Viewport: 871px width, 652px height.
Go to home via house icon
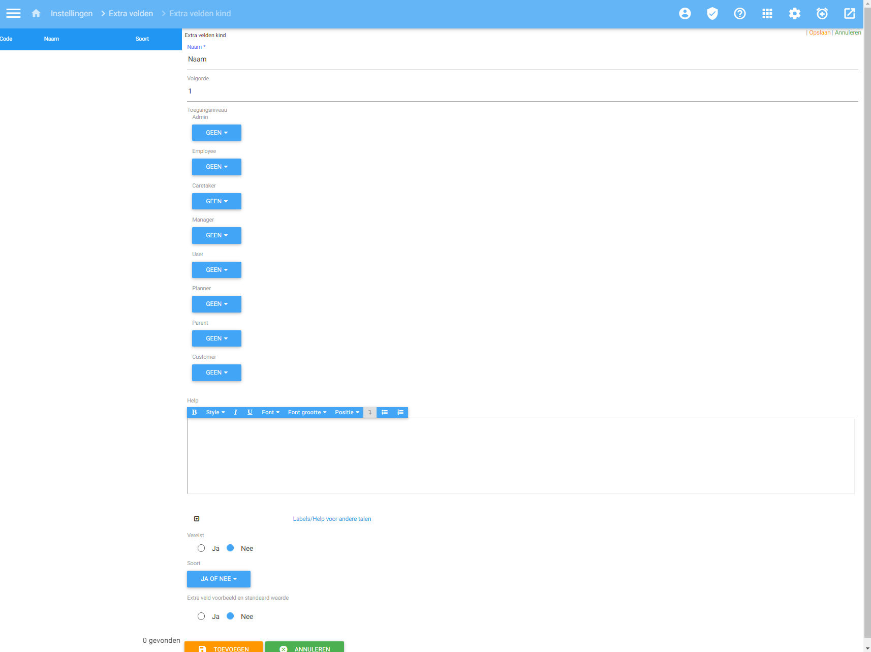pyautogui.click(x=36, y=14)
